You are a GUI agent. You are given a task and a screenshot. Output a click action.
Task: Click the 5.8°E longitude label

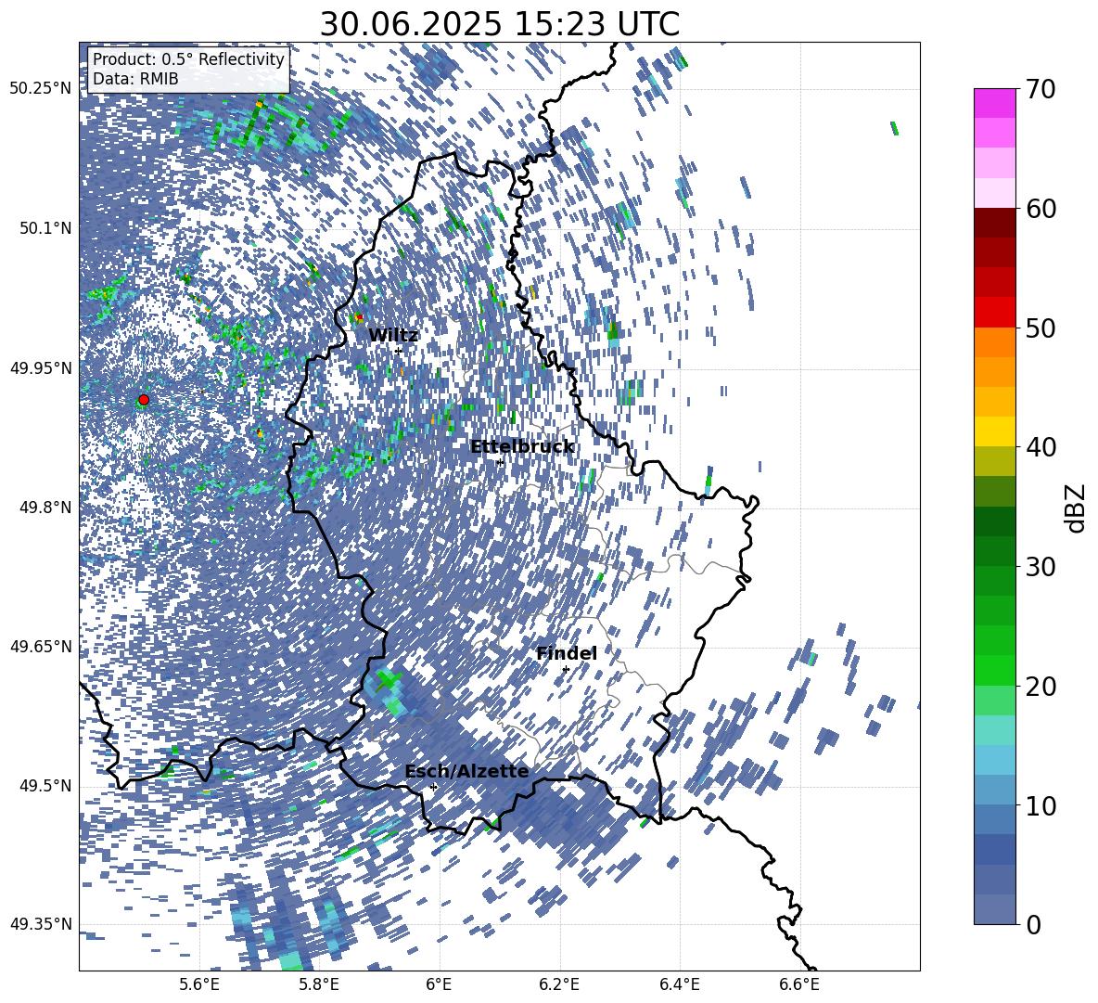(x=319, y=984)
